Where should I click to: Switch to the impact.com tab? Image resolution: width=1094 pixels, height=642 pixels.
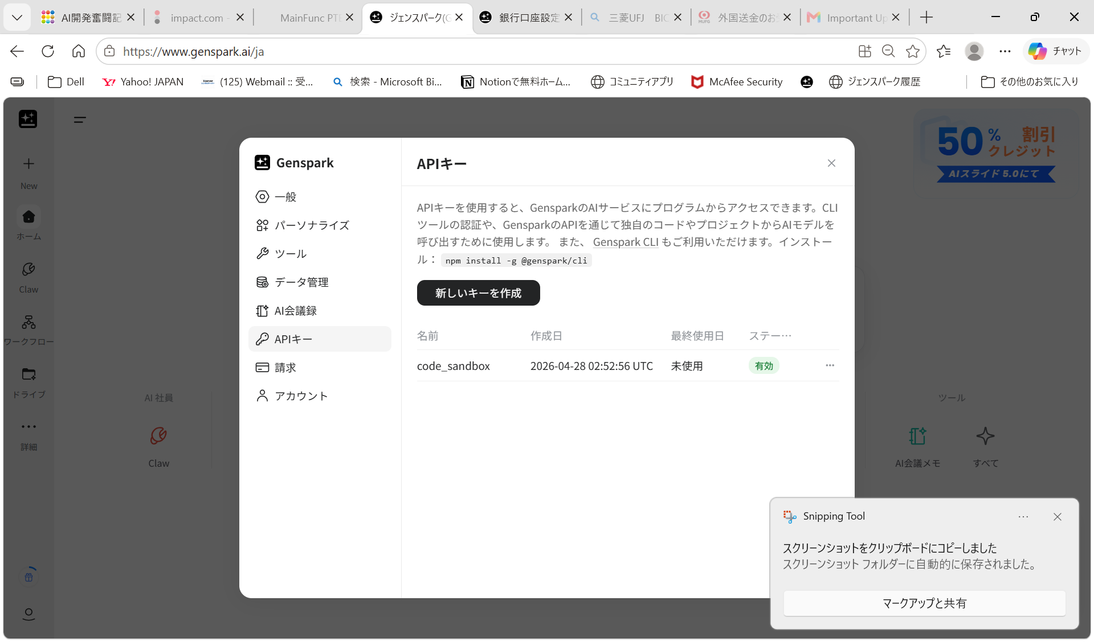click(x=199, y=18)
